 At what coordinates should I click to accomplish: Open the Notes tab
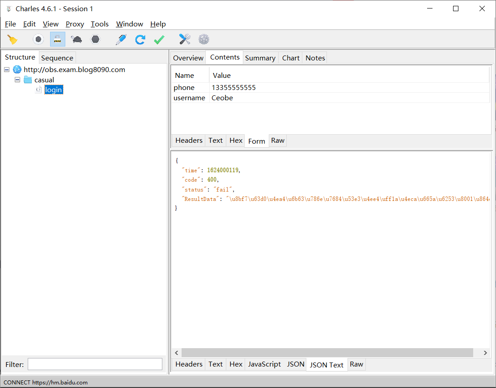click(315, 58)
